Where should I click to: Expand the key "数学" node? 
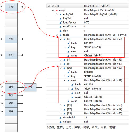[x=65, y=76]
